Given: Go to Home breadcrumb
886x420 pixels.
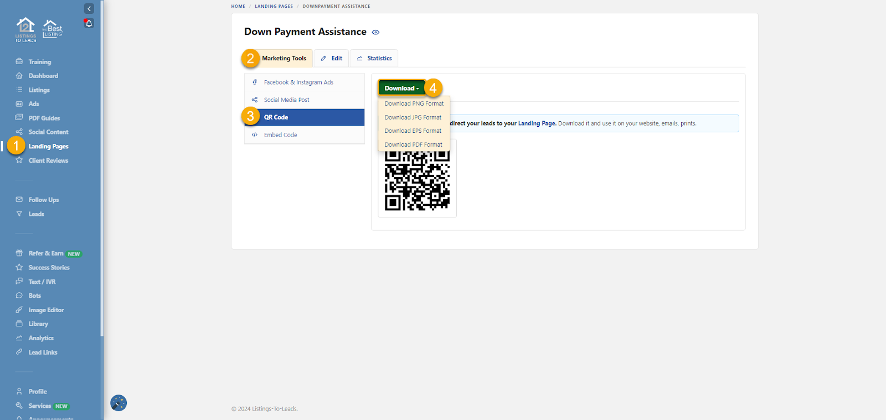Looking at the screenshot, I should coord(238,7).
